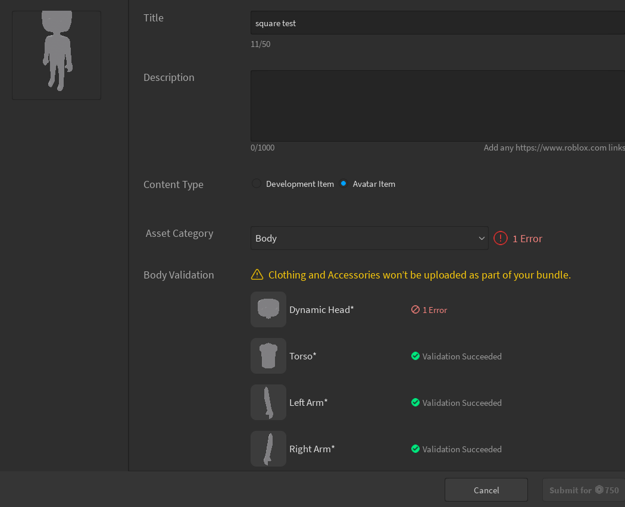
Task: Click the Right Arm part icon
Action: tap(268, 449)
